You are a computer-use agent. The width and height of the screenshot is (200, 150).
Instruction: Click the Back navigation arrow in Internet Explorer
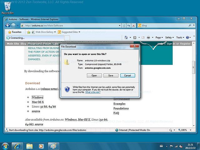pos(8,26)
